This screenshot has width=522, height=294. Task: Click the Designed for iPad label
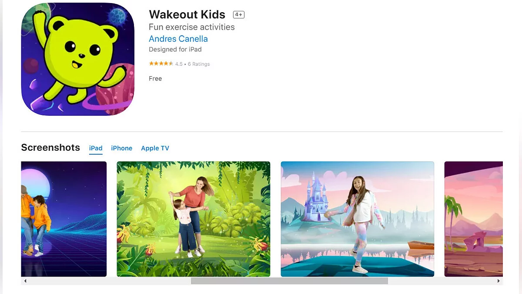[x=175, y=49]
